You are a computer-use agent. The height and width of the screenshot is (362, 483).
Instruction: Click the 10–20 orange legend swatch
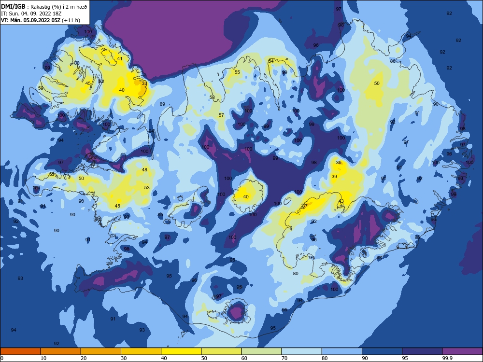coord(61,351)
